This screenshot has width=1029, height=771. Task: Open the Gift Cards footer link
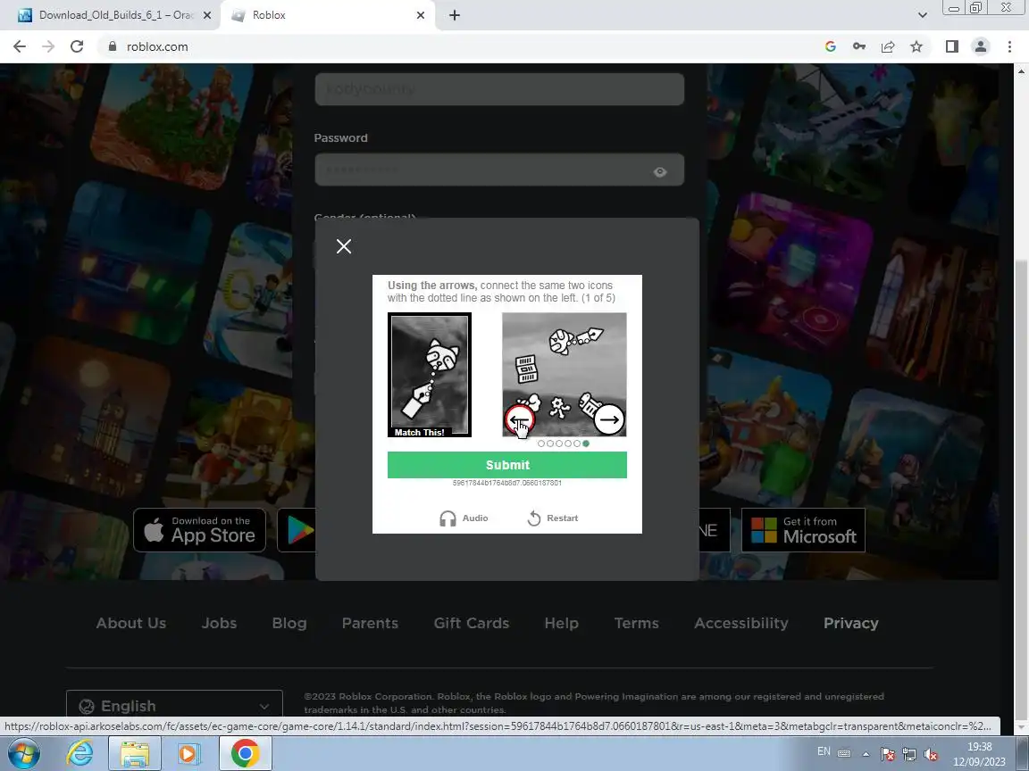tap(472, 623)
